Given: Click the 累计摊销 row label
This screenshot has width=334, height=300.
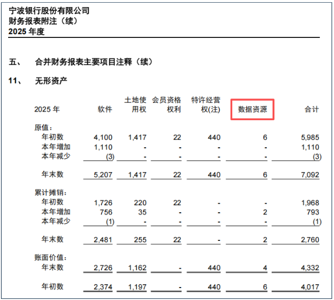Looking at the screenshot, I should click(50, 193).
